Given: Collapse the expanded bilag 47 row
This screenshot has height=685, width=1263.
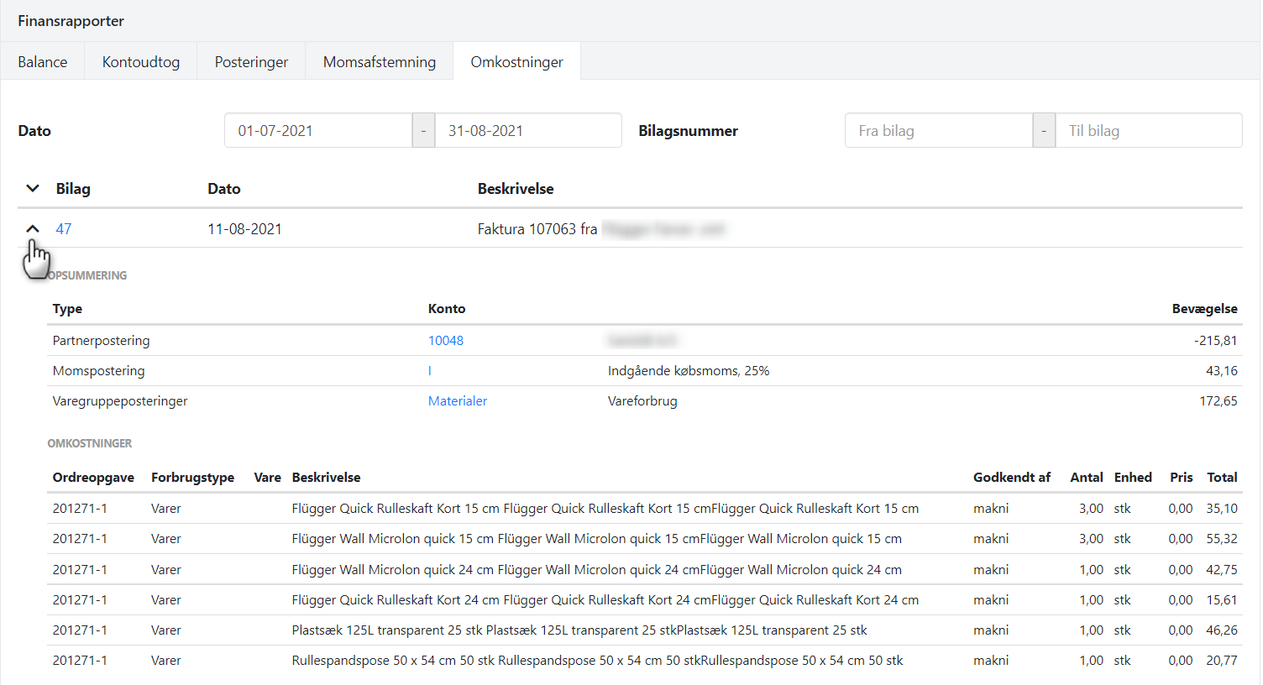Looking at the screenshot, I should point(33,228).
